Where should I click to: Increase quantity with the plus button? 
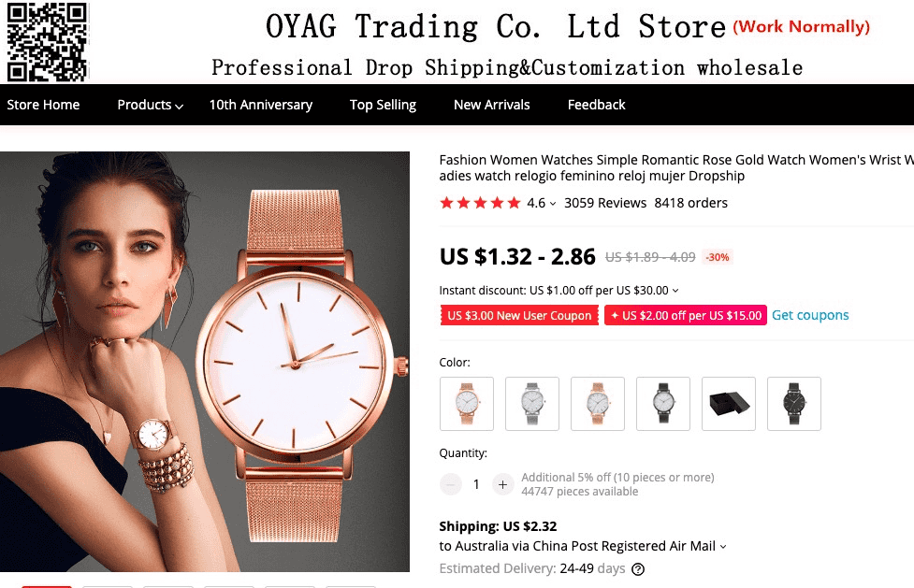[502, 484]
